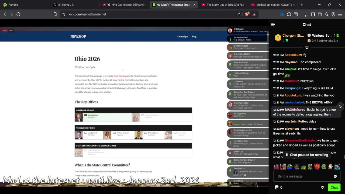The width and height of the screenshot is (345, 194).
Task: Click username BerserkerDeeBrawler in chat
Action: coord(300,140)
